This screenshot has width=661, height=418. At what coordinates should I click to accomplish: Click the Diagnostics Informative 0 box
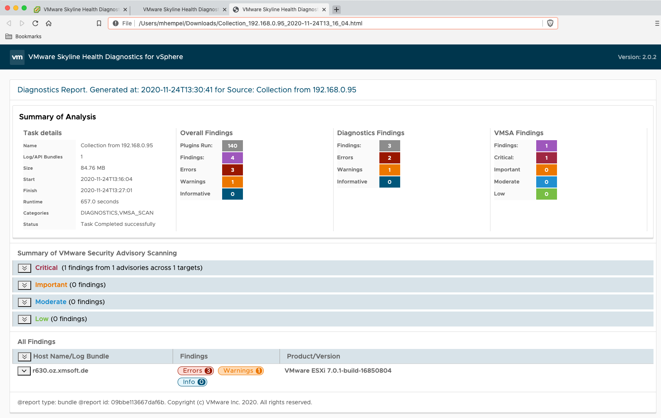pyautogui.click(x=390, y=182)
